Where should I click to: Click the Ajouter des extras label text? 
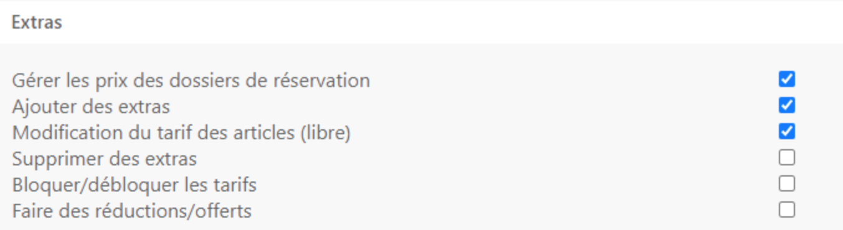pos(91,107)
